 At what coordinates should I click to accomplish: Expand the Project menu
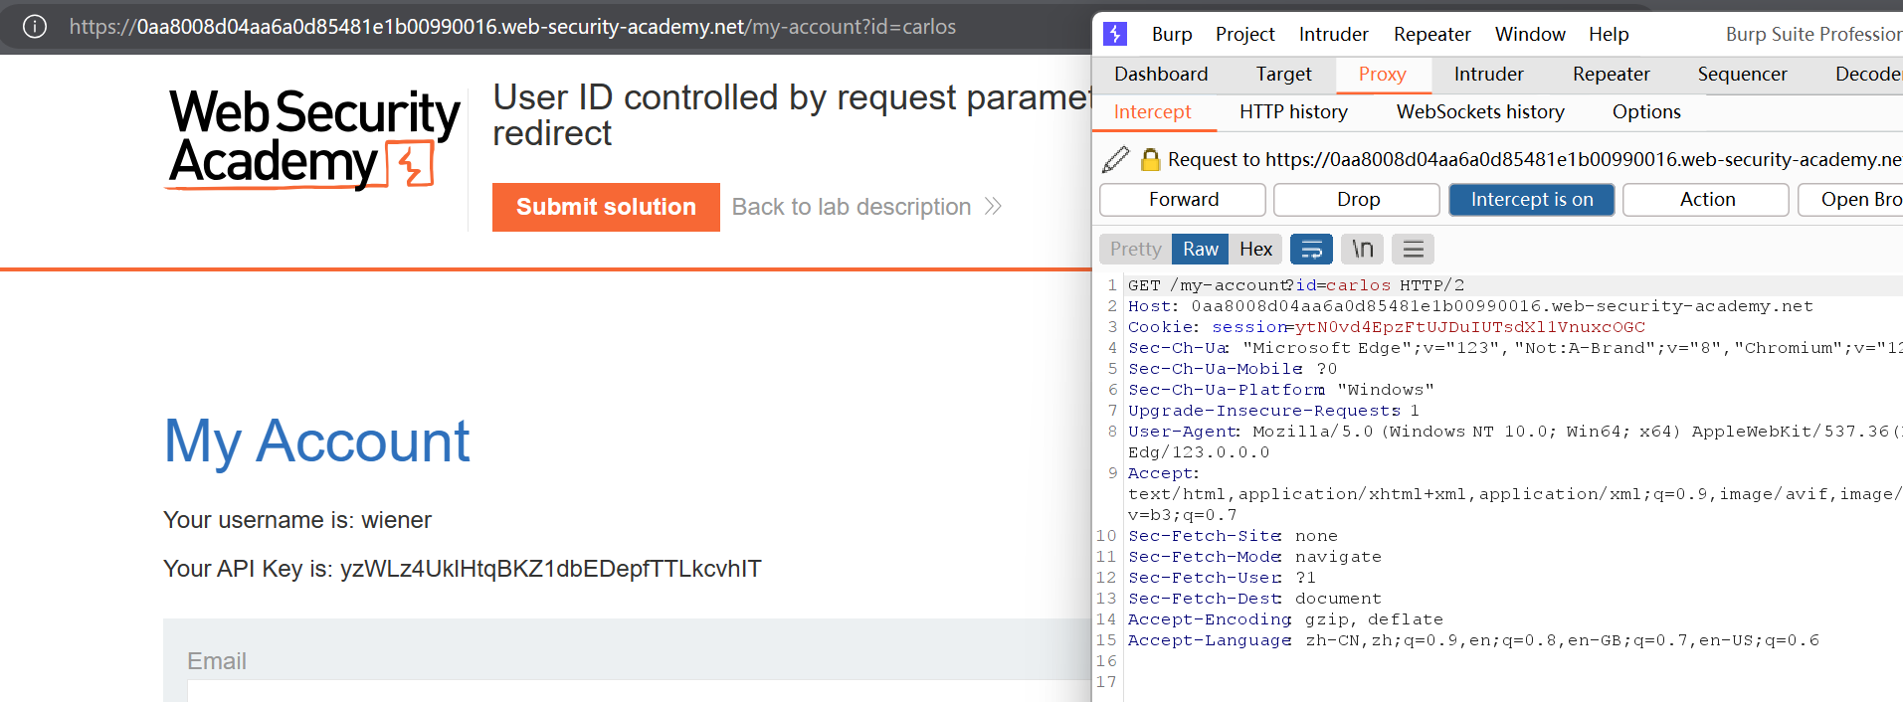coord(1244,34)
